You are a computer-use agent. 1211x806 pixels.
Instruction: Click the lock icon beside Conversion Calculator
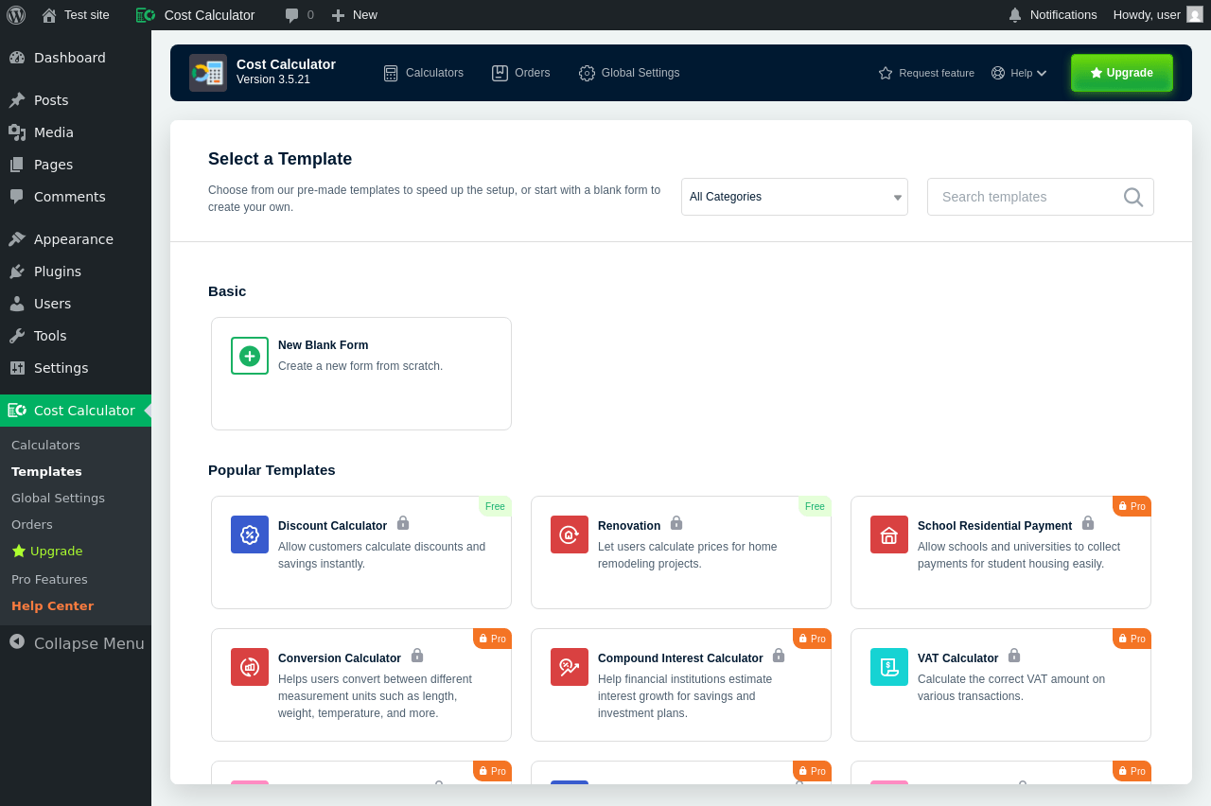coord(417,656)
